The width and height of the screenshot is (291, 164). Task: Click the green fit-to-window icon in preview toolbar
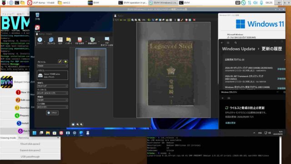pos(129,20)
